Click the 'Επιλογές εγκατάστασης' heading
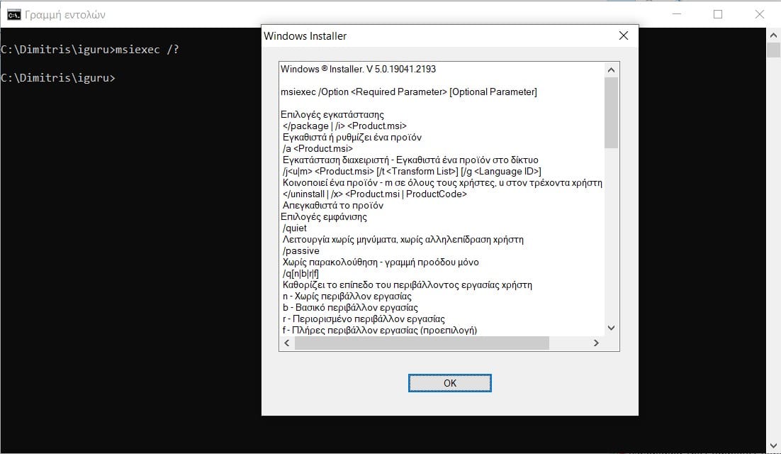Screen dimensions: 781x454 pos(332,115)
